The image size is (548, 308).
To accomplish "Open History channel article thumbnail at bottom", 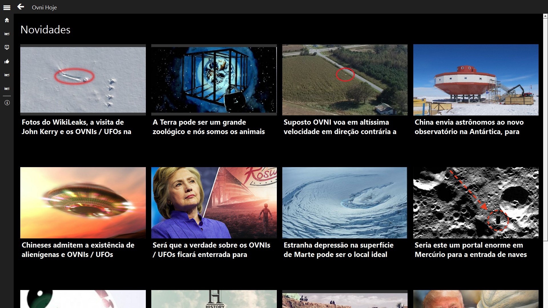I will pos(214,299).
